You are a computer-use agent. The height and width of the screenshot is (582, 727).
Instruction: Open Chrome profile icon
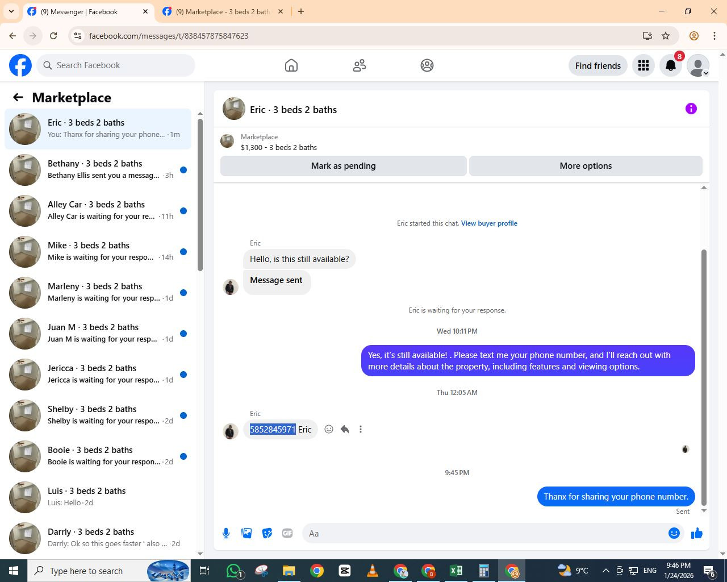point(694,36)
